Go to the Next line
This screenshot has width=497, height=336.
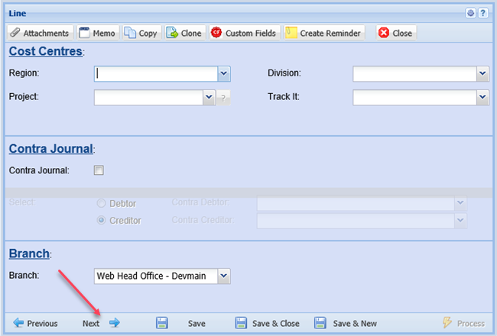pyautogui.click(x=101, y=323)
